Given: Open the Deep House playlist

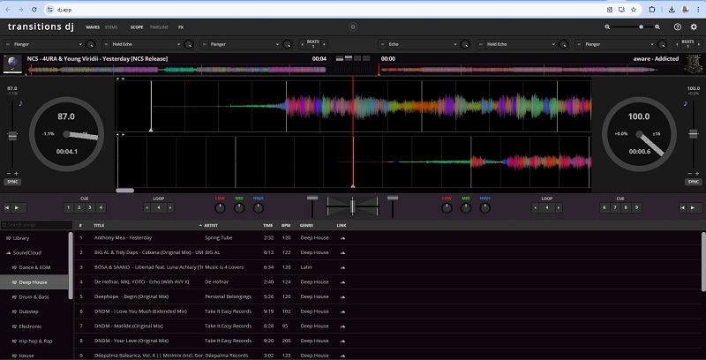Looking at the screenshot, I should click(34, 282).
